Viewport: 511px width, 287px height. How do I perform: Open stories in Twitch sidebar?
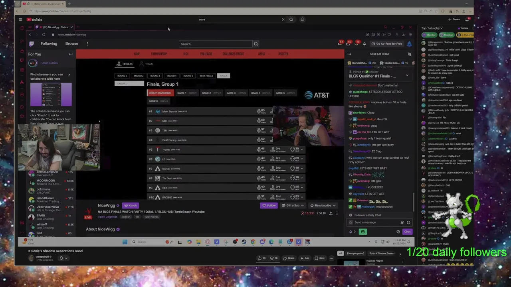tap(50, 63)
